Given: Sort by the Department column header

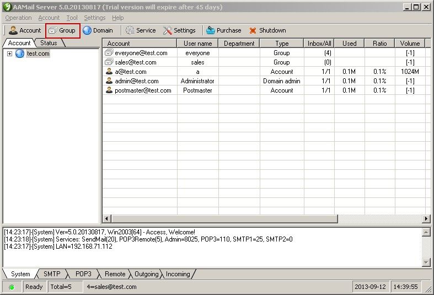Looking at the screenshot, I should (x=239, y=44).
